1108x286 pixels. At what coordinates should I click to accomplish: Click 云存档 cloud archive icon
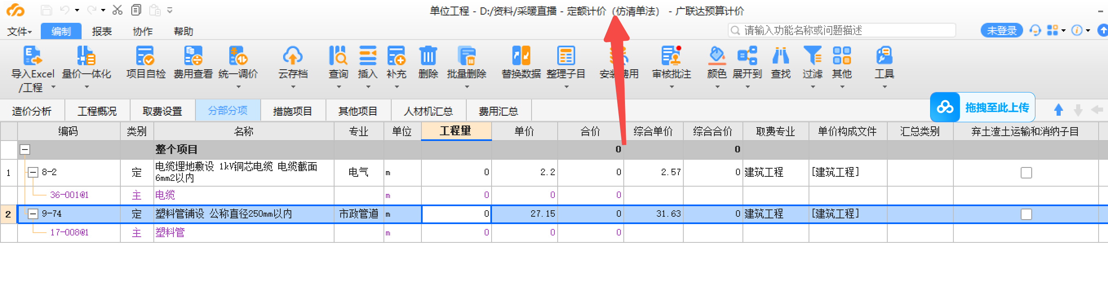click(x=293, y=56)
